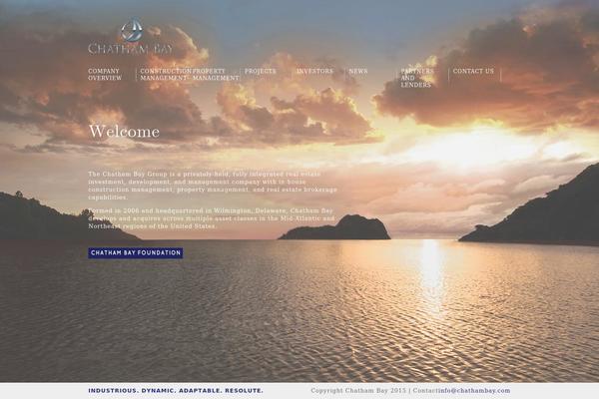This screenshot has width=599, height=399.
Task: Click the 'Copyright Chatham Bay 2015' text
Action: pyautogui.click(x=358, y=391)
